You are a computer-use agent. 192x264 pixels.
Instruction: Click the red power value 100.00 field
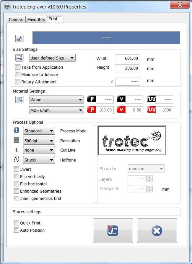(x=105, y=110)
